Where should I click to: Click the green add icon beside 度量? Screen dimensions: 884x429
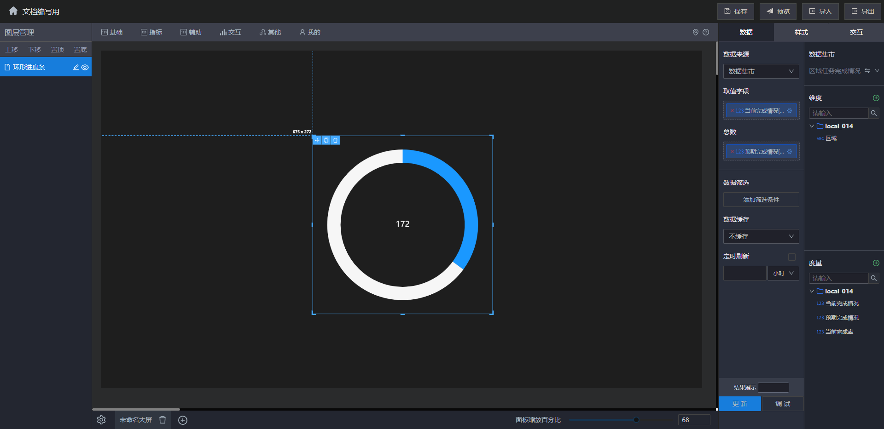(876, 263)
